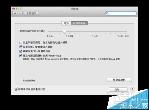Click the 15 分钟 slider label
The width and height of the screenshot is (149, 110).
[x=70, y=36]
